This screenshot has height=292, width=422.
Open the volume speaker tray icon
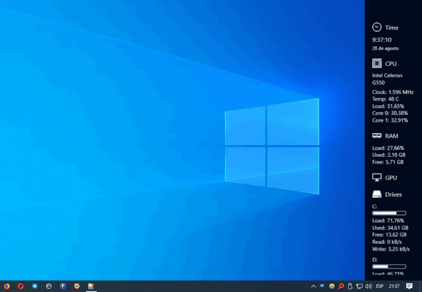tap(368, 286)
